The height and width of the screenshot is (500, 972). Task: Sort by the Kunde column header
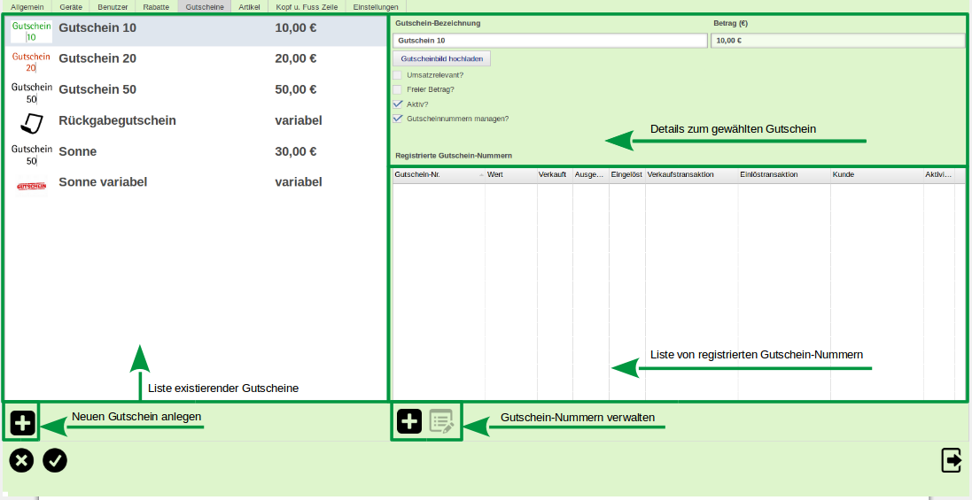pyautogui.click(x=875, y=175)
